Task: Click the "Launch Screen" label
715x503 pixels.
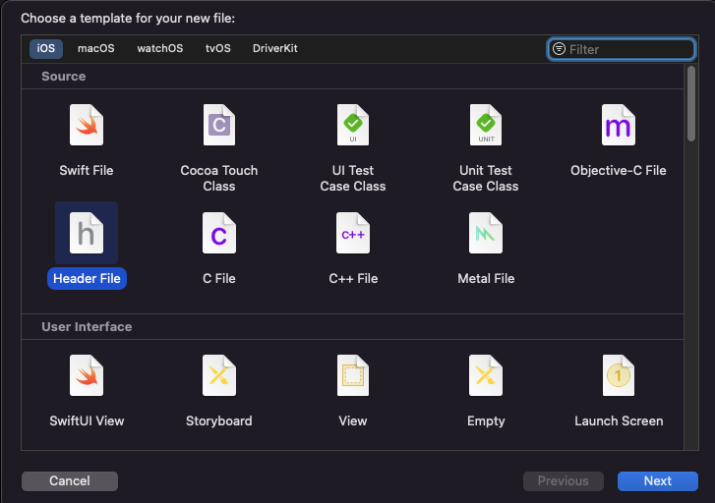Action: pyautogui.click(x=619, y=421)
